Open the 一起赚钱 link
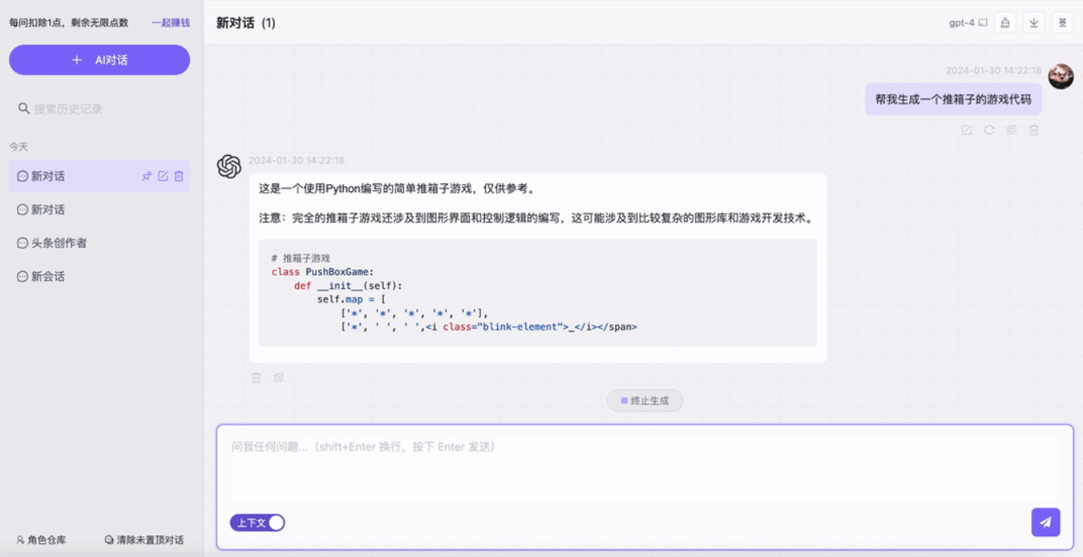The width and height of the screenshot is (1083, 557). (171, 23)
